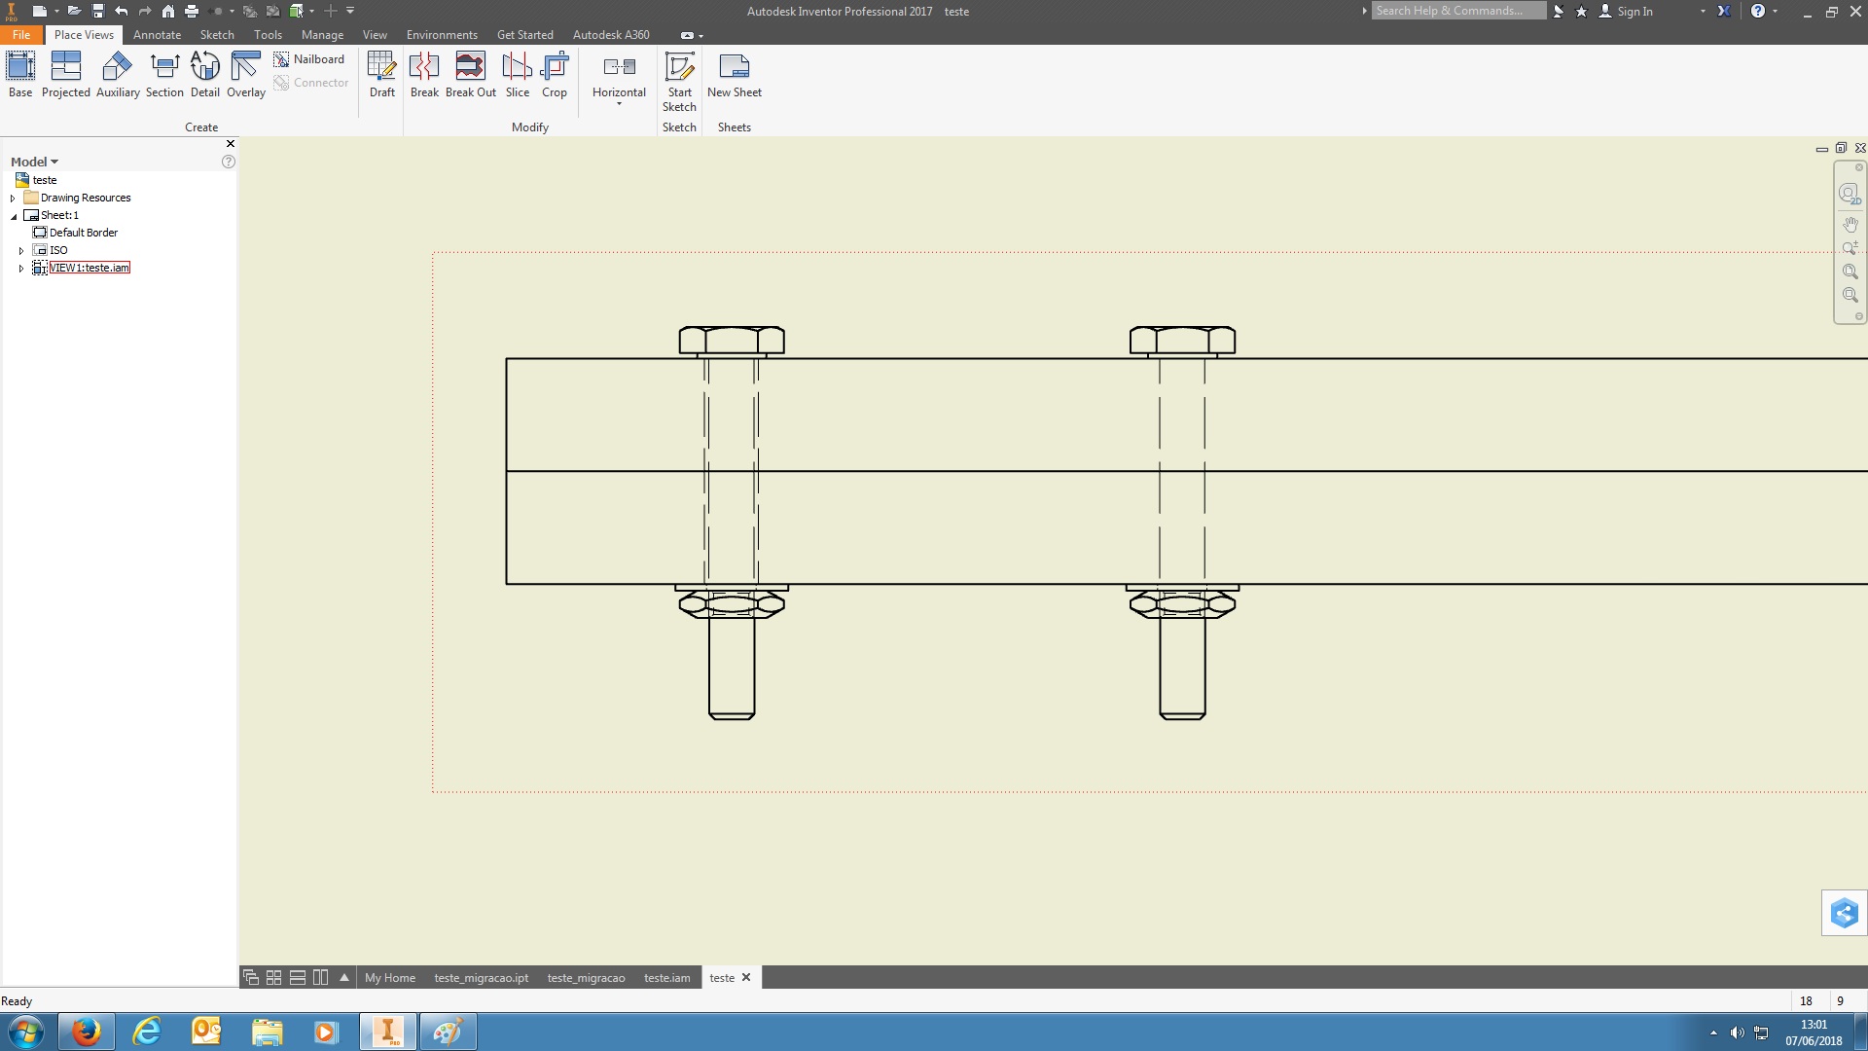Expand the Drawing Resources folder
Image resolution: width=1868 pixels, height=1051 pixels.
(13, 198)
